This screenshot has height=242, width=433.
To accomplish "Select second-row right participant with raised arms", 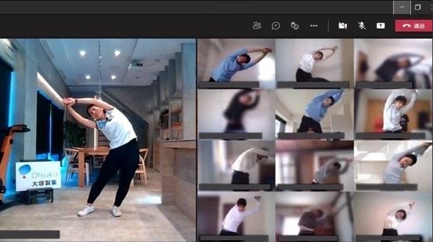I will [x=393, y=114].
